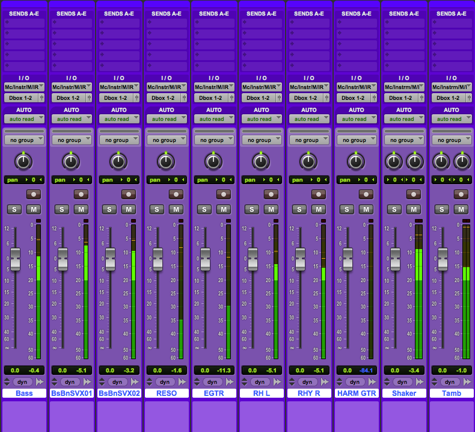Click EGTR pan value display
This screenshot has width=475, height=432.
coord(214,180)
